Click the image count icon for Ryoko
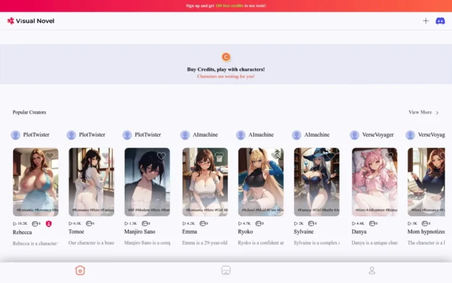The width and height of the screenshot is (452, 283). (x=258, y=223)
